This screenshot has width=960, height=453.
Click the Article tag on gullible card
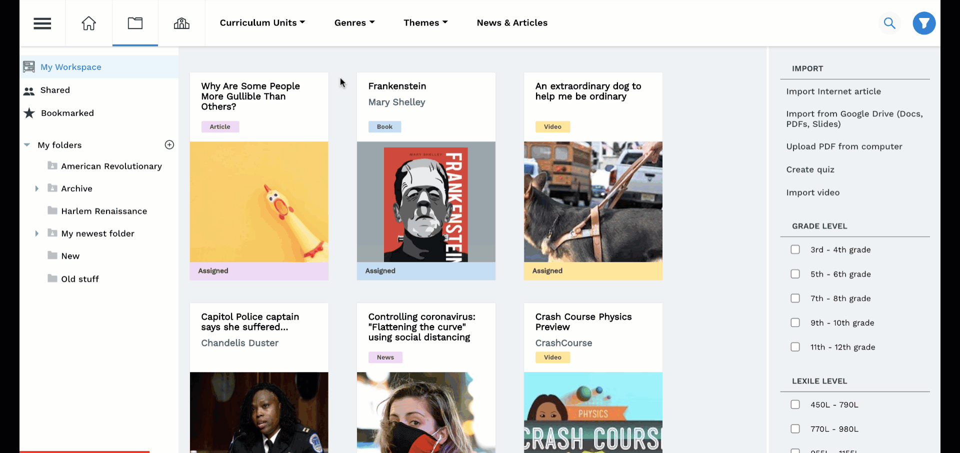220,127
